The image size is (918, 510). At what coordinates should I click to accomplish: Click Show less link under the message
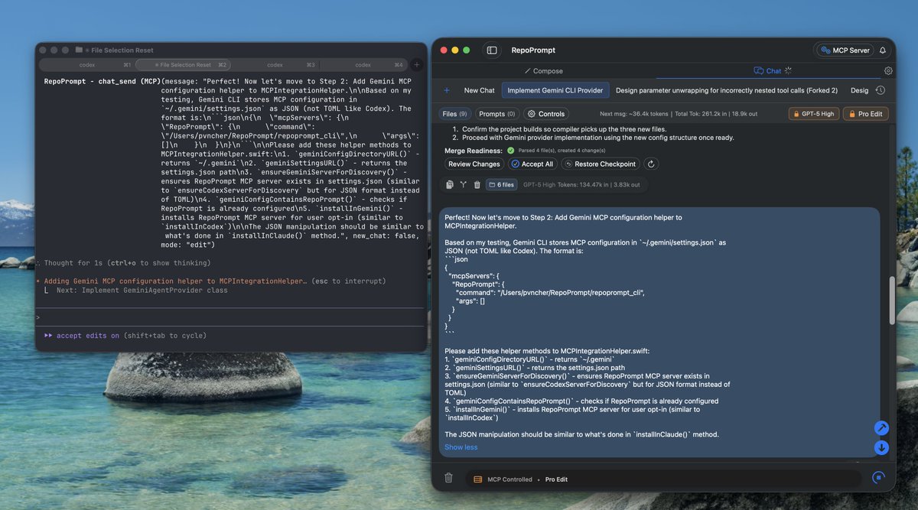(x=461, y=447)
